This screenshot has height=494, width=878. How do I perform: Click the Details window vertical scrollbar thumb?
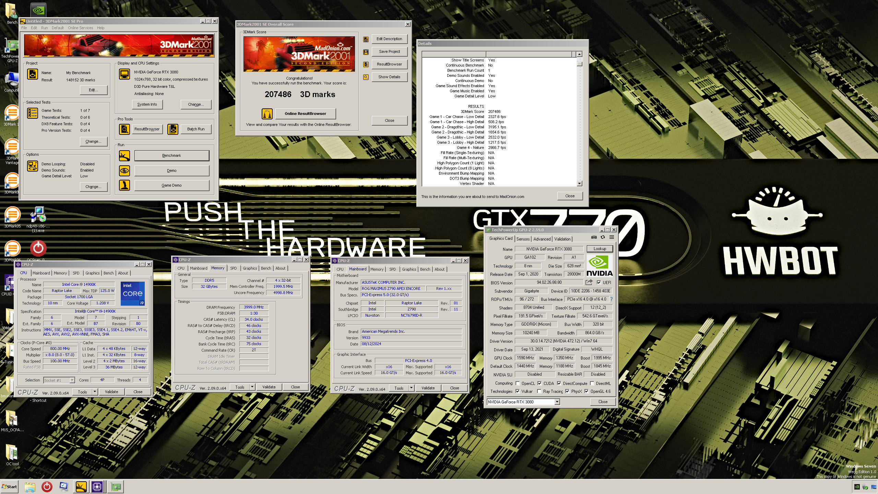pos(580,63)
